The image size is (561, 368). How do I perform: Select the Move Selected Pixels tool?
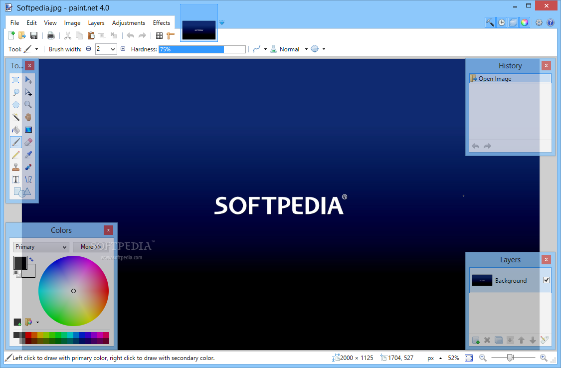[28, 80]
